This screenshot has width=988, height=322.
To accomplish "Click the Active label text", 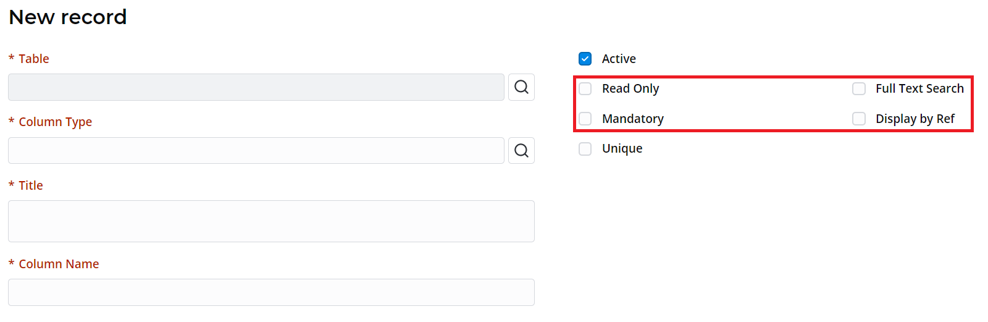I will 619,59.
